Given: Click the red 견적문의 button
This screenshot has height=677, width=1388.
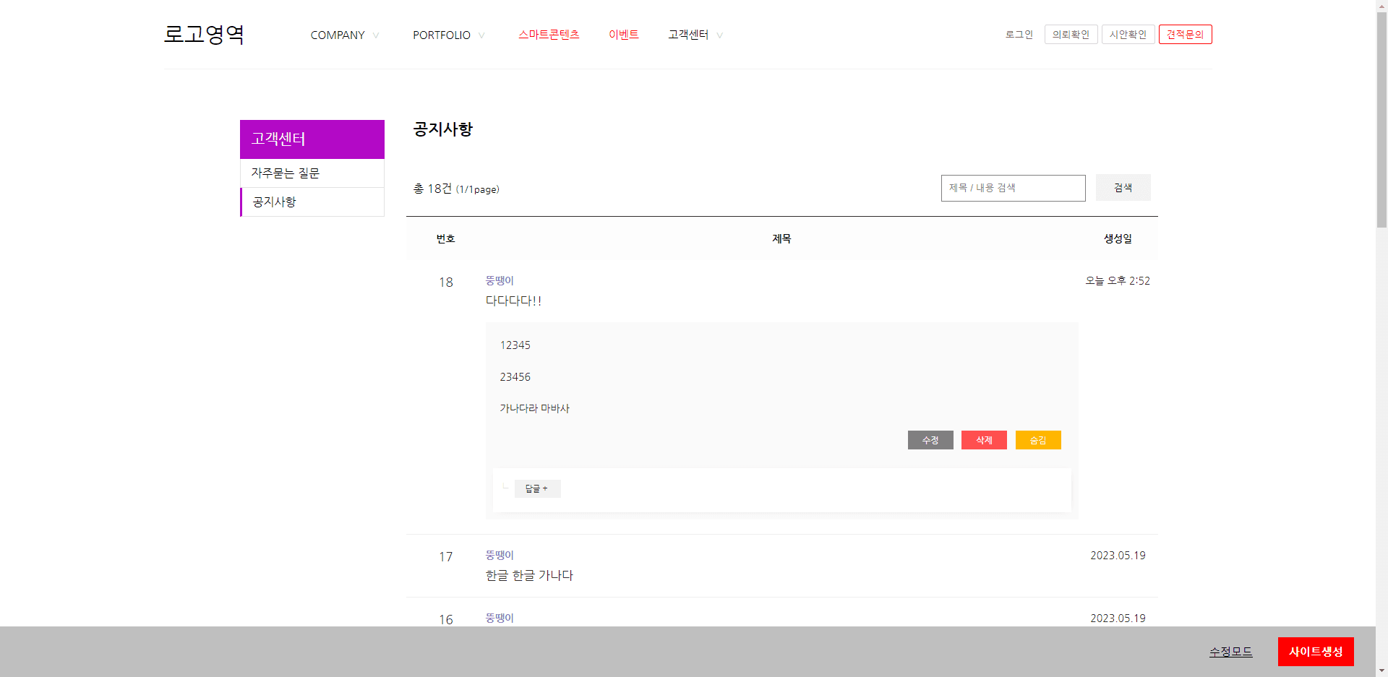Looking at the screenshot, I should click(1185, 35).
